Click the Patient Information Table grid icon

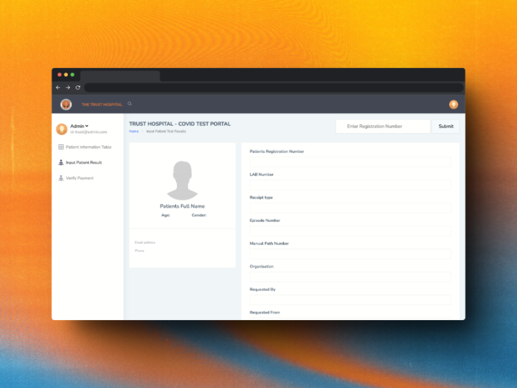[61, 147]
